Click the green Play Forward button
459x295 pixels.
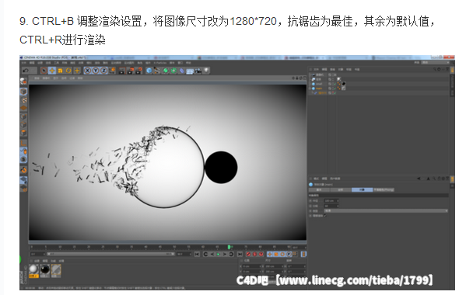(218, 255)
